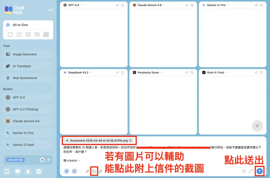The height and width of the screenshot is (178, 270).
Task: Click the Screenshot 2026-04-09 attachment chip
Action: (x=99, y=141)
